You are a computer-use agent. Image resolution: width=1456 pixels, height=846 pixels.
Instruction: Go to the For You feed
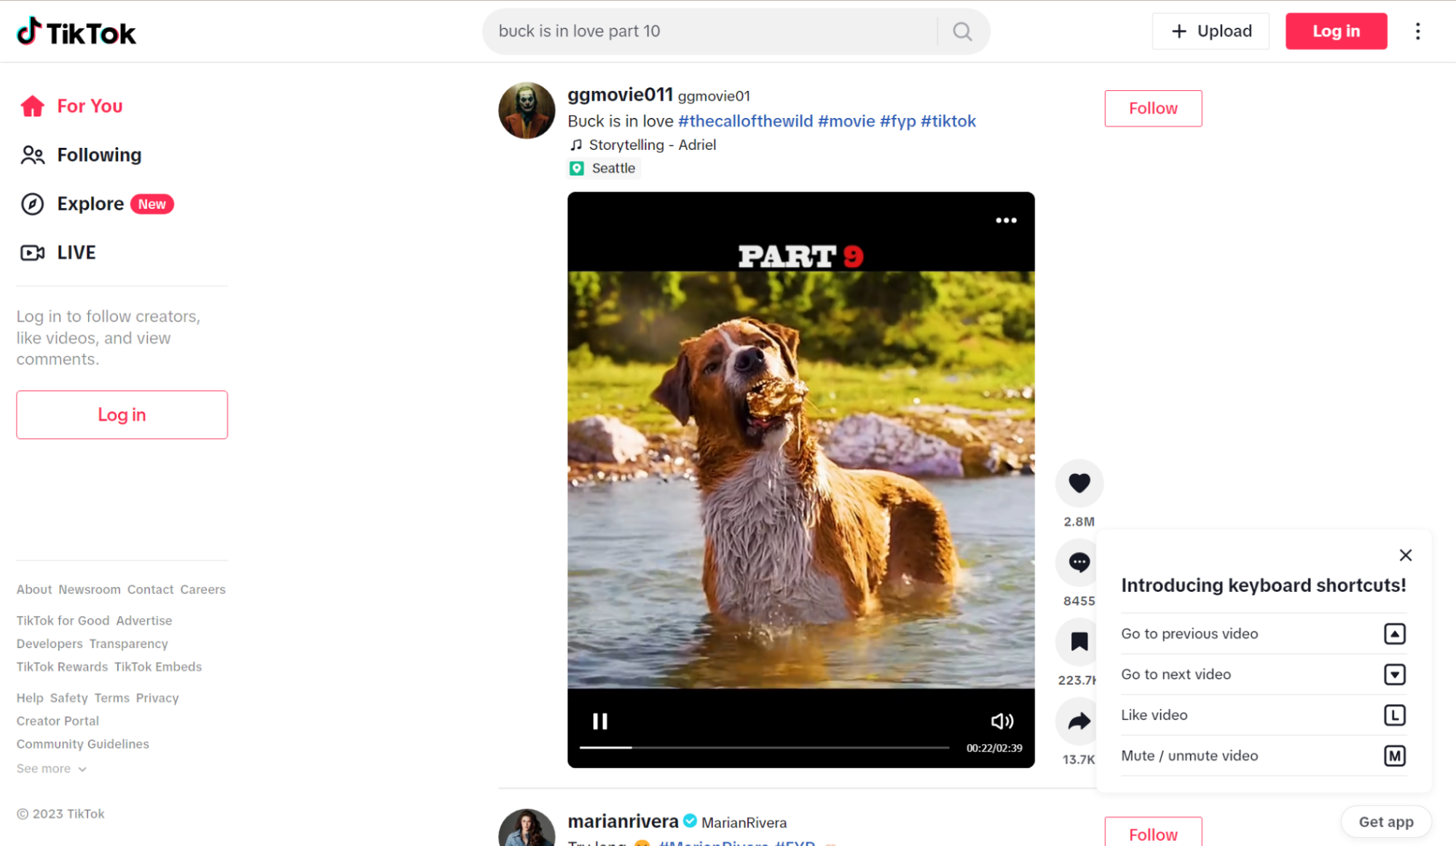[x=71, y=106]
